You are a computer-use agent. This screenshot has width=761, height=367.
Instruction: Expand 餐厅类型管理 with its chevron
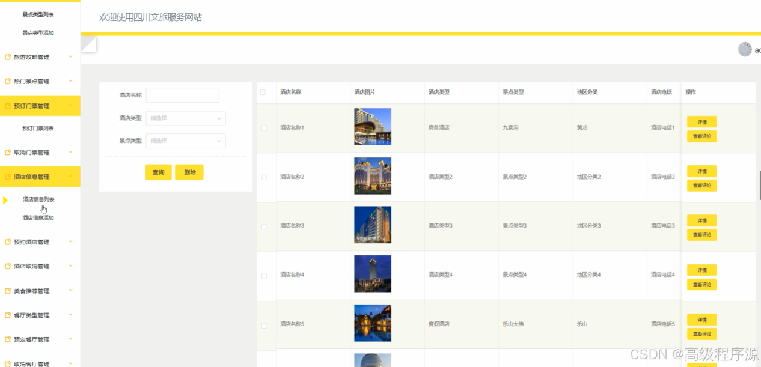(70, 315)
